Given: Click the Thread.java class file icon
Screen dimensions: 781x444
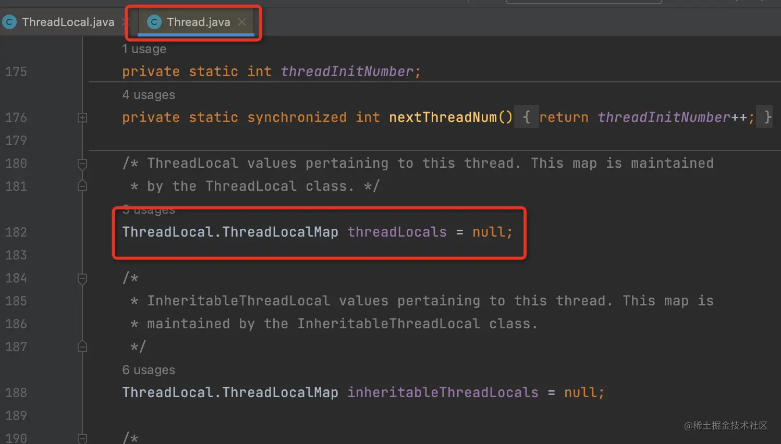Looking at the screenshot, I should coord(154,22).
